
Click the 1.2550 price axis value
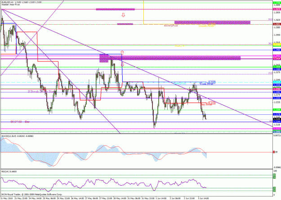pyautogui.click(x=277, y=35)
